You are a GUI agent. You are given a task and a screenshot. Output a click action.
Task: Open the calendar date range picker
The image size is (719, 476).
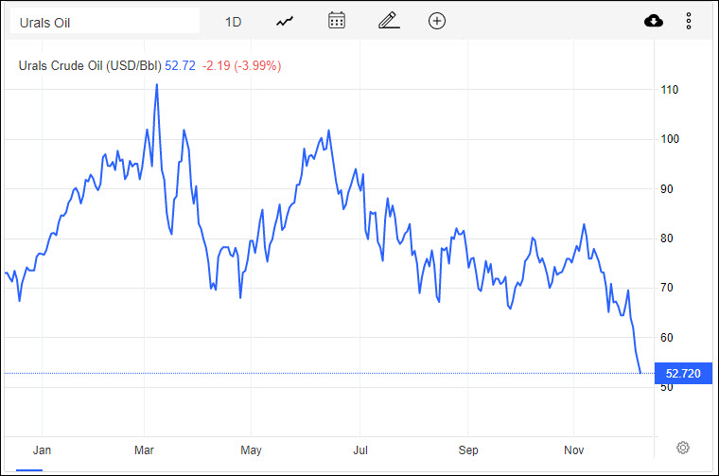(x=337, y=21)
